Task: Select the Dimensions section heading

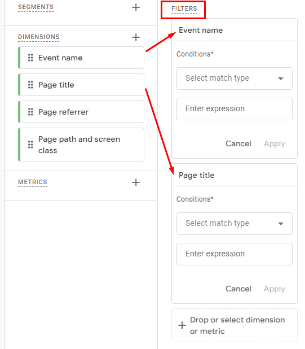Action: [x=39, y=37]
